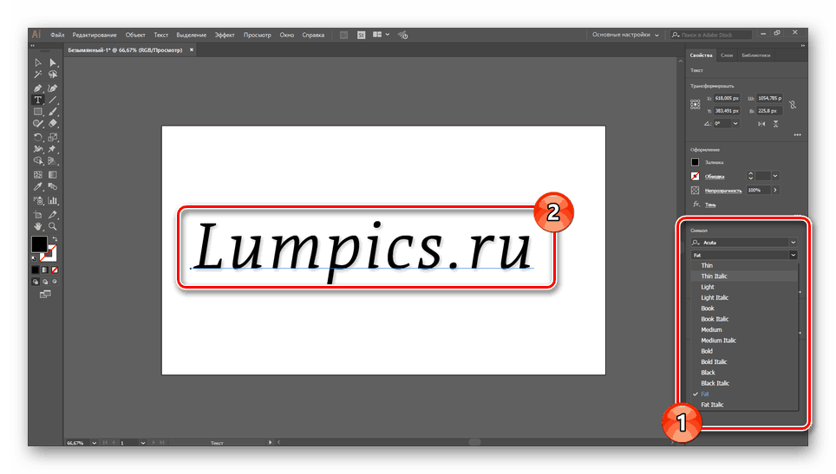Viewport: 836px width, 474px height.
Task: Choose Bold Italic from font style list
Action: point(714,362)
